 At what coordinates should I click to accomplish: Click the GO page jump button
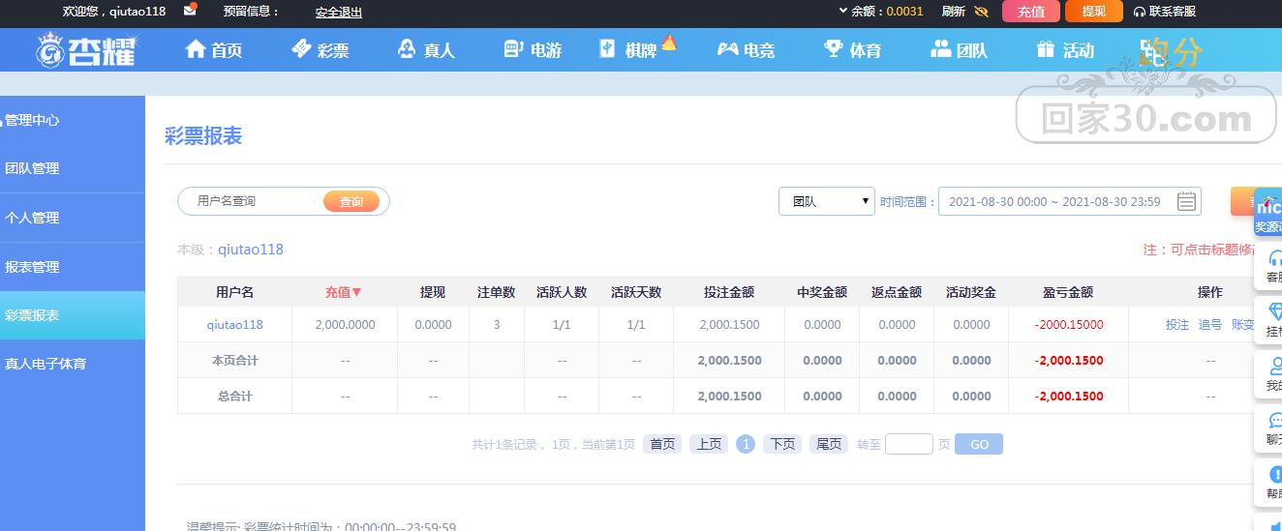pos(979,444)
